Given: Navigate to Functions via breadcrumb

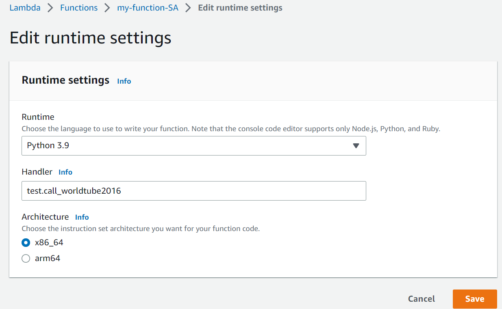Looking at the screenshot, I should 79,7.
